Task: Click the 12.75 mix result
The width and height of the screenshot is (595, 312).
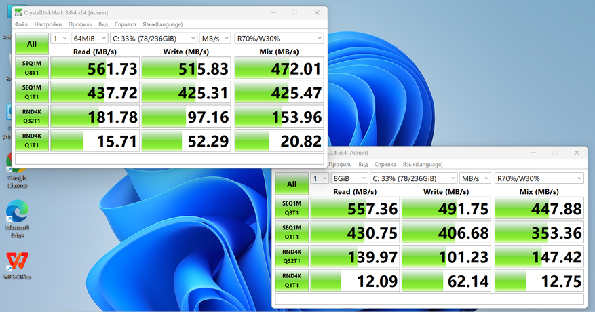Action: click(x=539, y=281)
